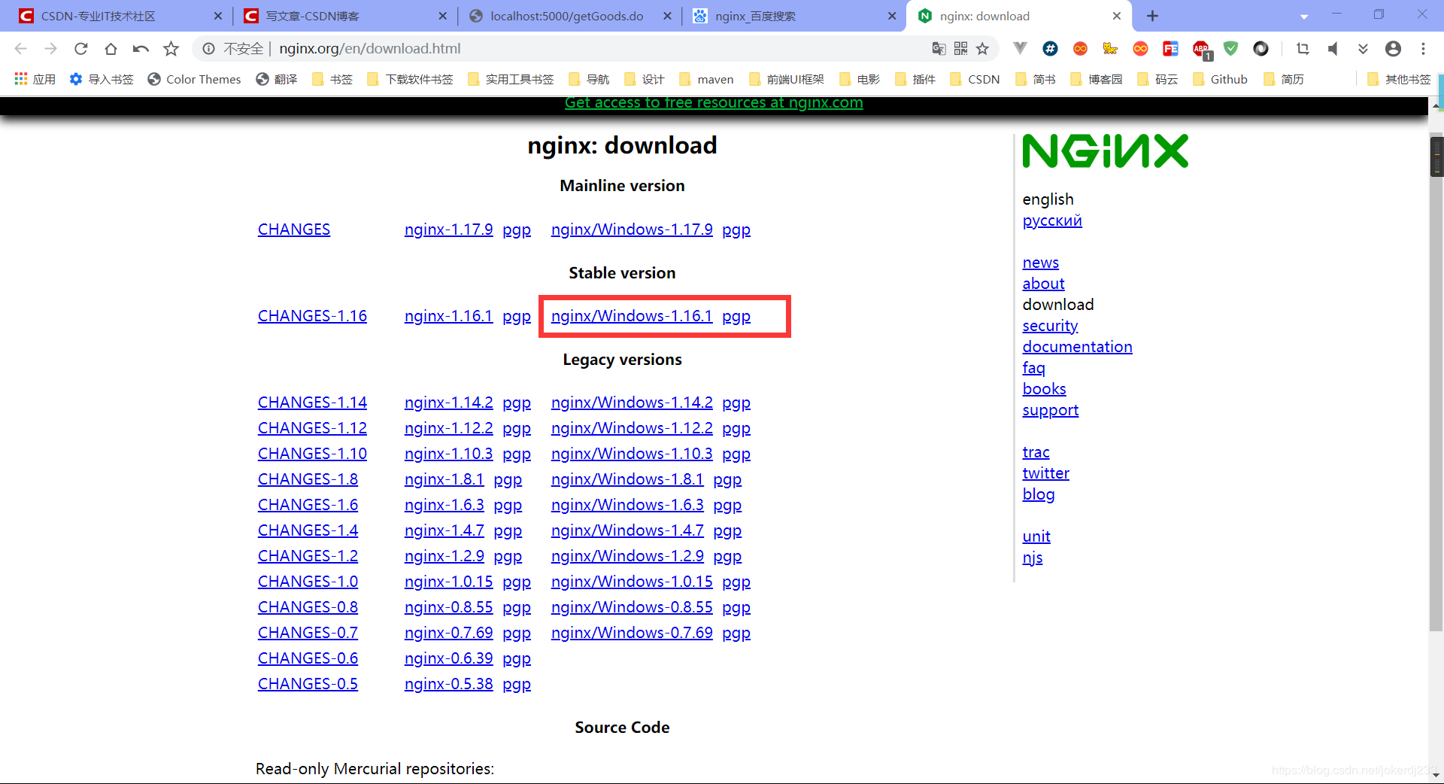Expand the 实用工具书签 folder
This screenshot has height=784, width=1444.
tap(511, 79)
